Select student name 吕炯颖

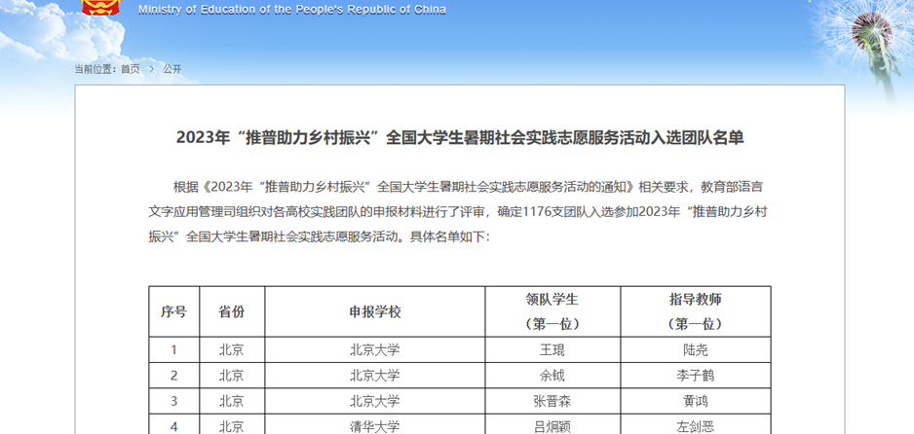(552, 427)
